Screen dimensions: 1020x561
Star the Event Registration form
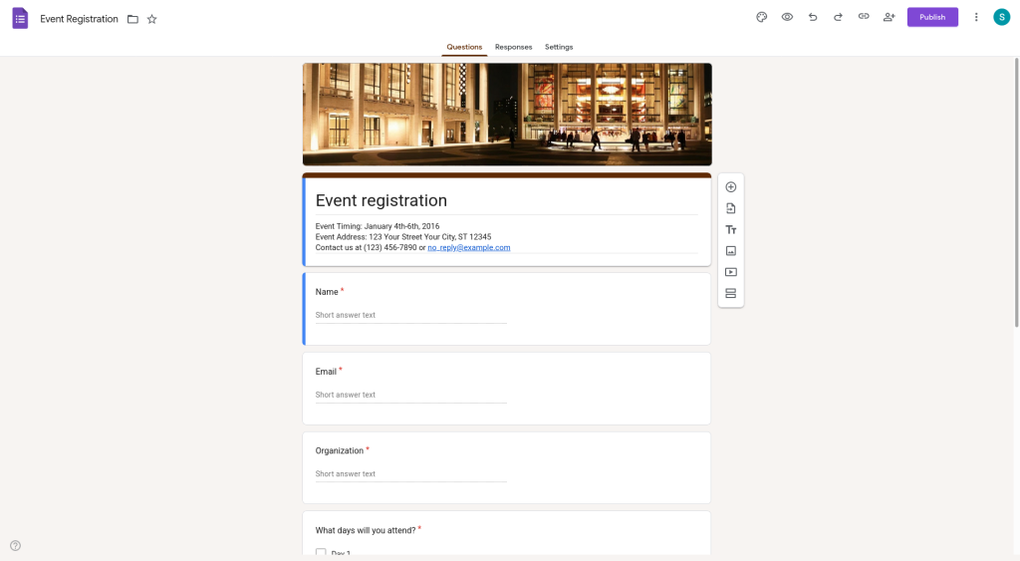coord(152,19)
